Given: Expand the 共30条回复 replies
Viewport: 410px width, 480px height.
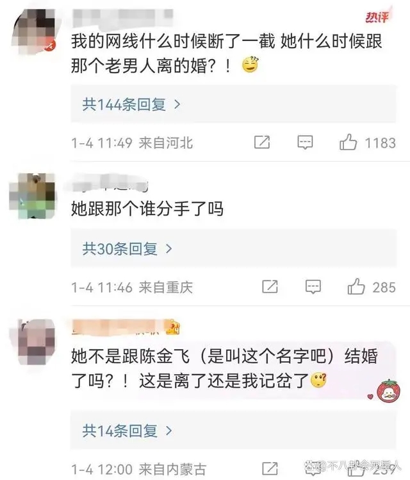Looking at the screenshot, I should coord(127,248).
